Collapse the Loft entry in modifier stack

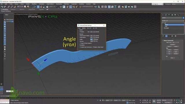[x=163, y=23]
